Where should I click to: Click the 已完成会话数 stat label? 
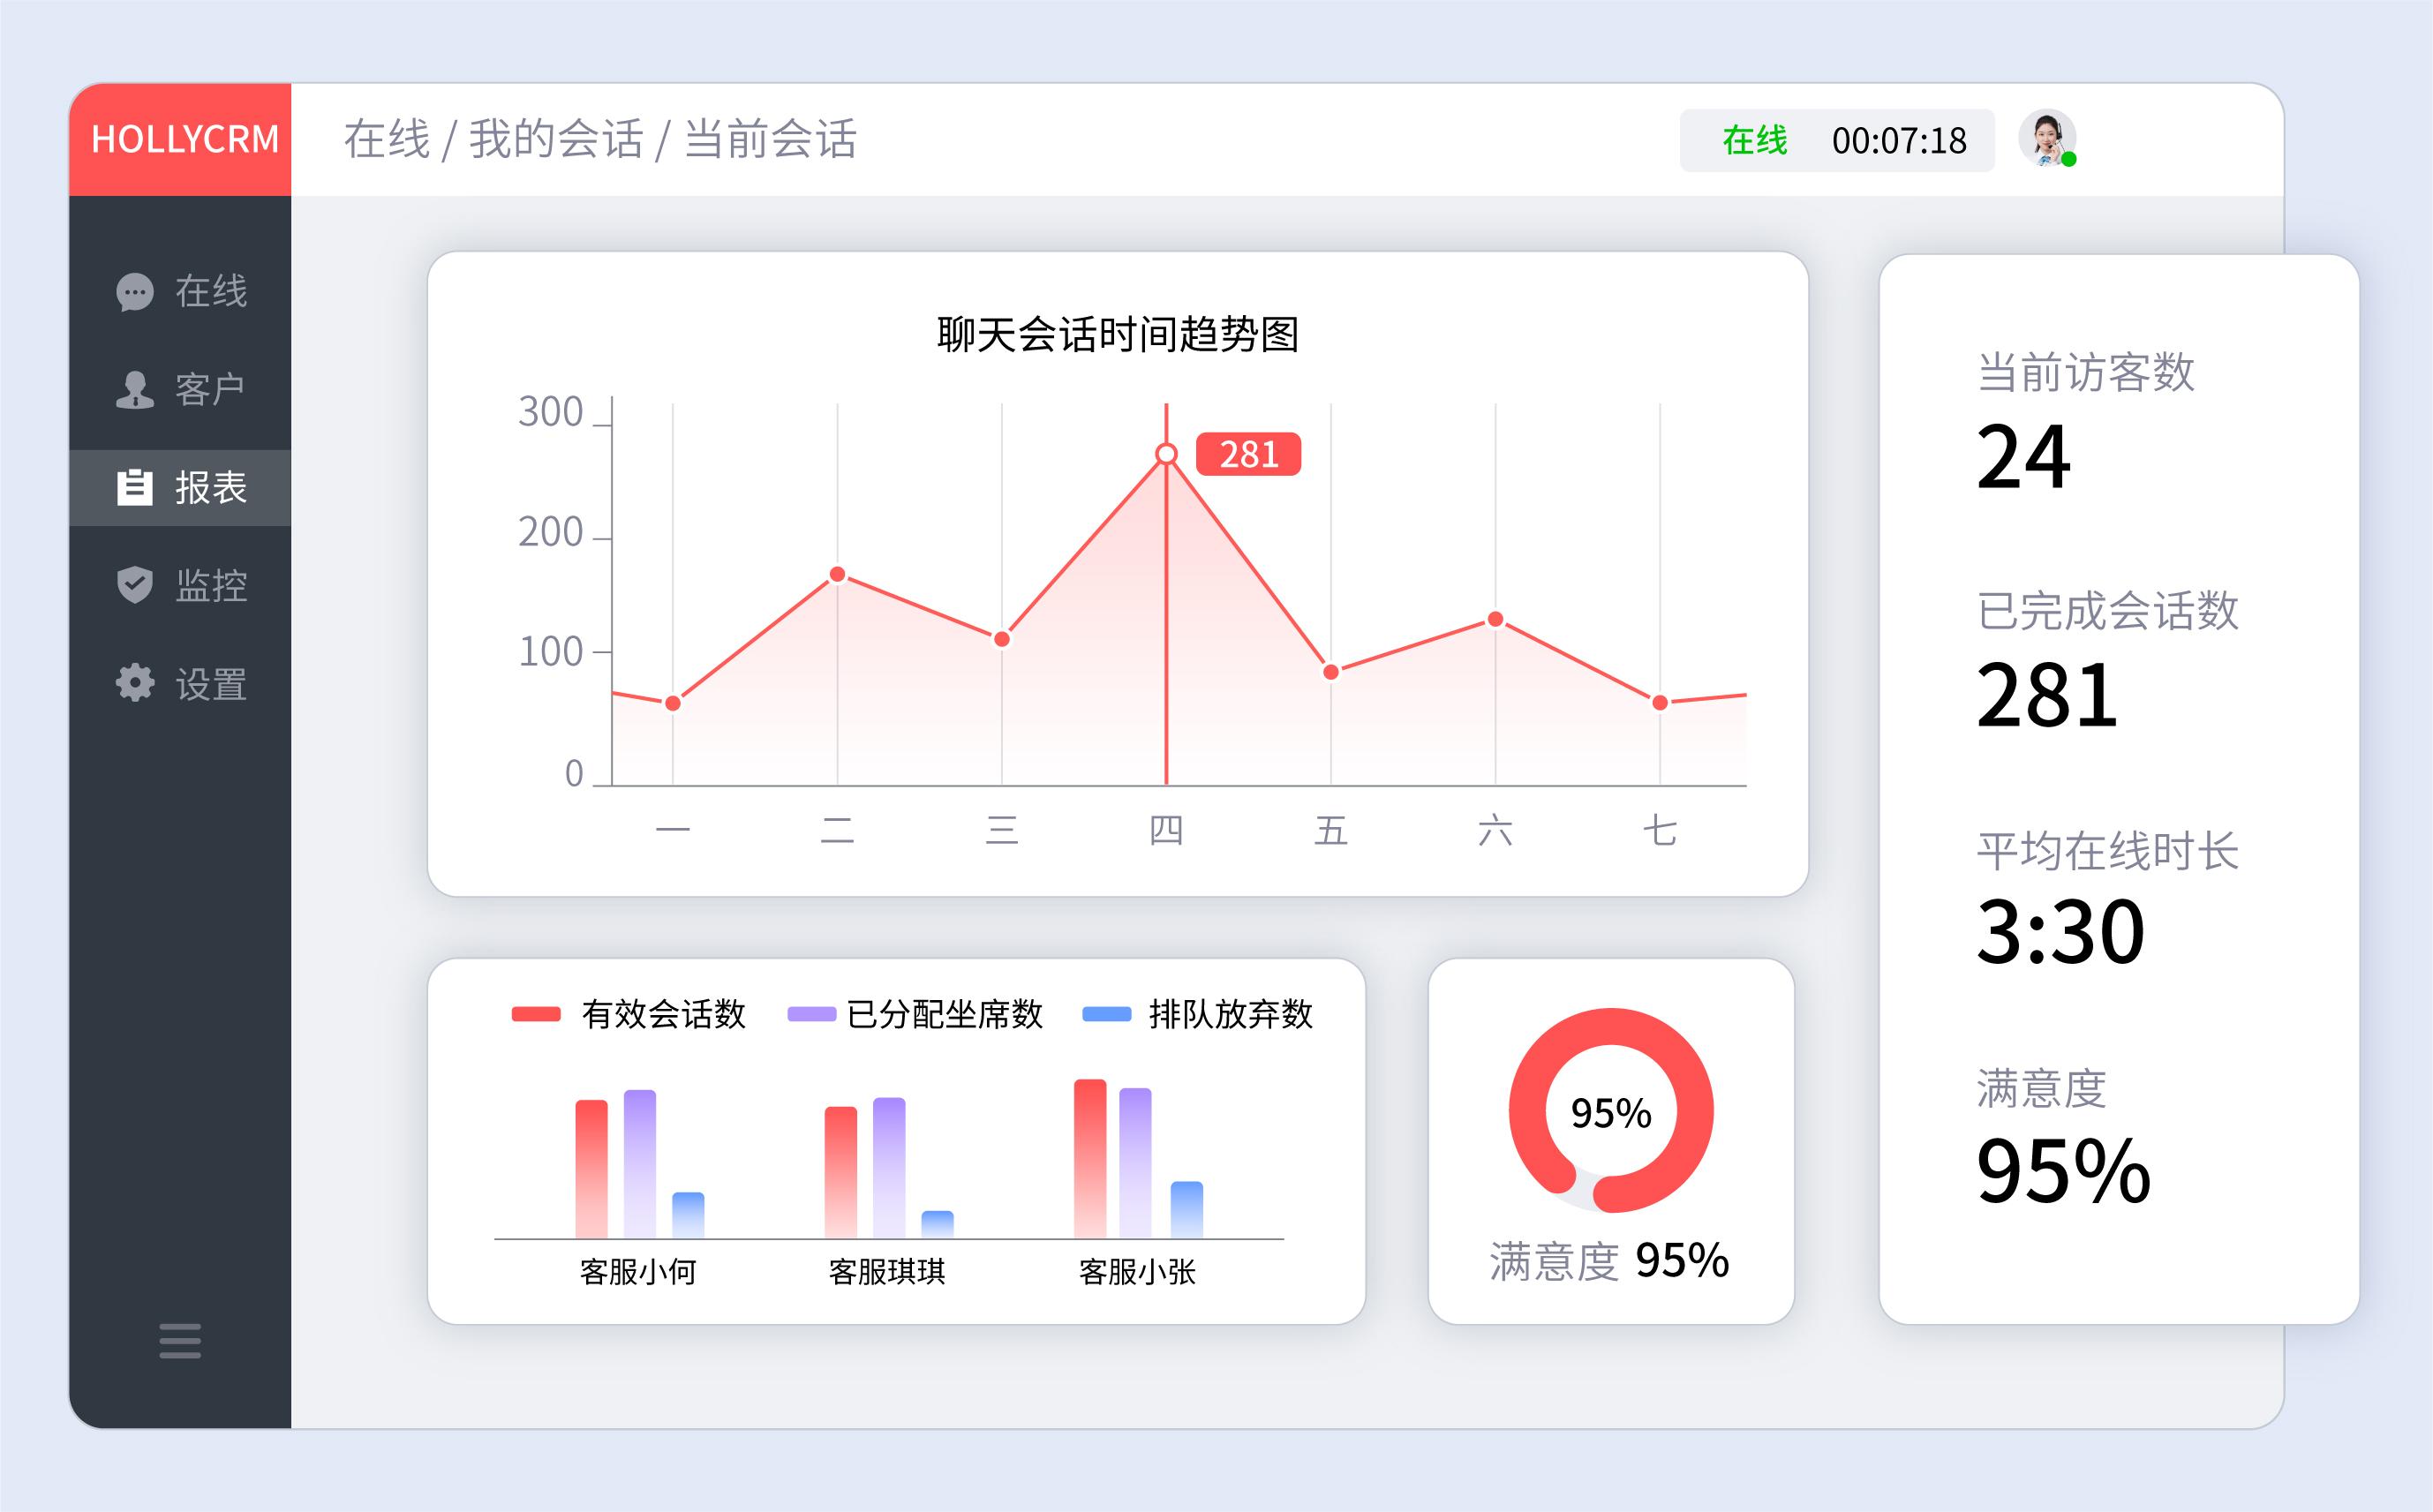click(2108, 611)
